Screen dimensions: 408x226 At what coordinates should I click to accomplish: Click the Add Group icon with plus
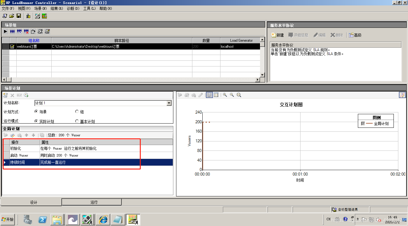tap(19, 31)
